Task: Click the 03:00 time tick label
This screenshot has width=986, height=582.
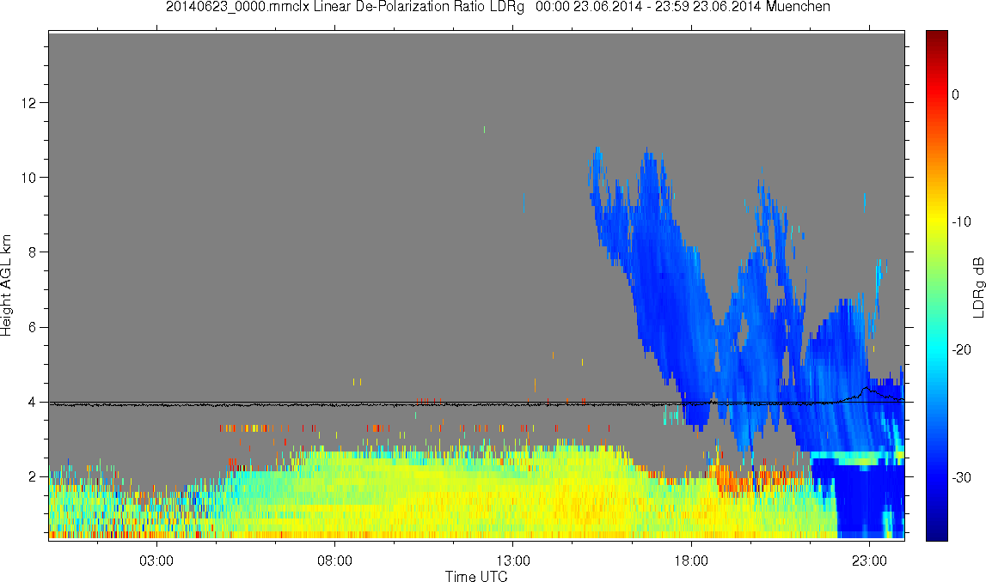Action: point(156,561)
